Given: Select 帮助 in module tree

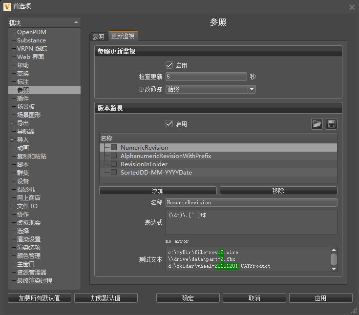Looking at the screenshot, I should point(23,65).
